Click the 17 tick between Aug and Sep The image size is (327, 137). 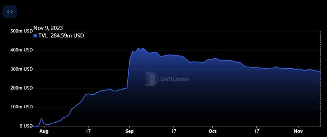[x=88, y=131]
